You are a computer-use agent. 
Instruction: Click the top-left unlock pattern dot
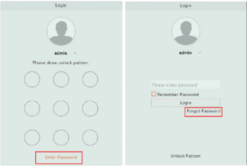pyautogui.click(x=32, y=80)
